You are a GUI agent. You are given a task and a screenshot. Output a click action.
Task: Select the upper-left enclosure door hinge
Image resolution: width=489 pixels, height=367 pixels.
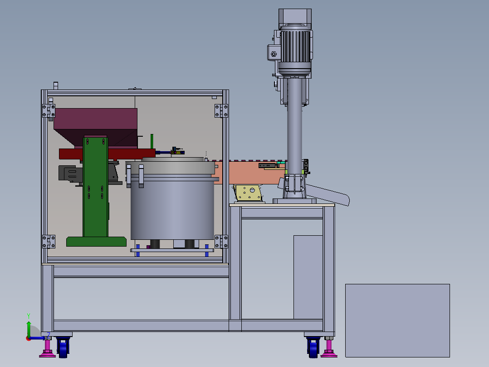click(49, 111)
